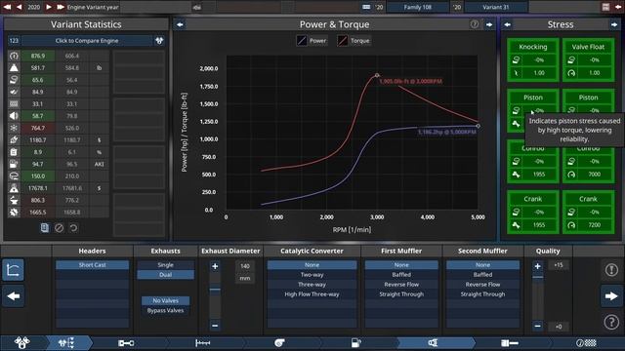
Task: Select Short Cast headers
Action: click(92, 265)
